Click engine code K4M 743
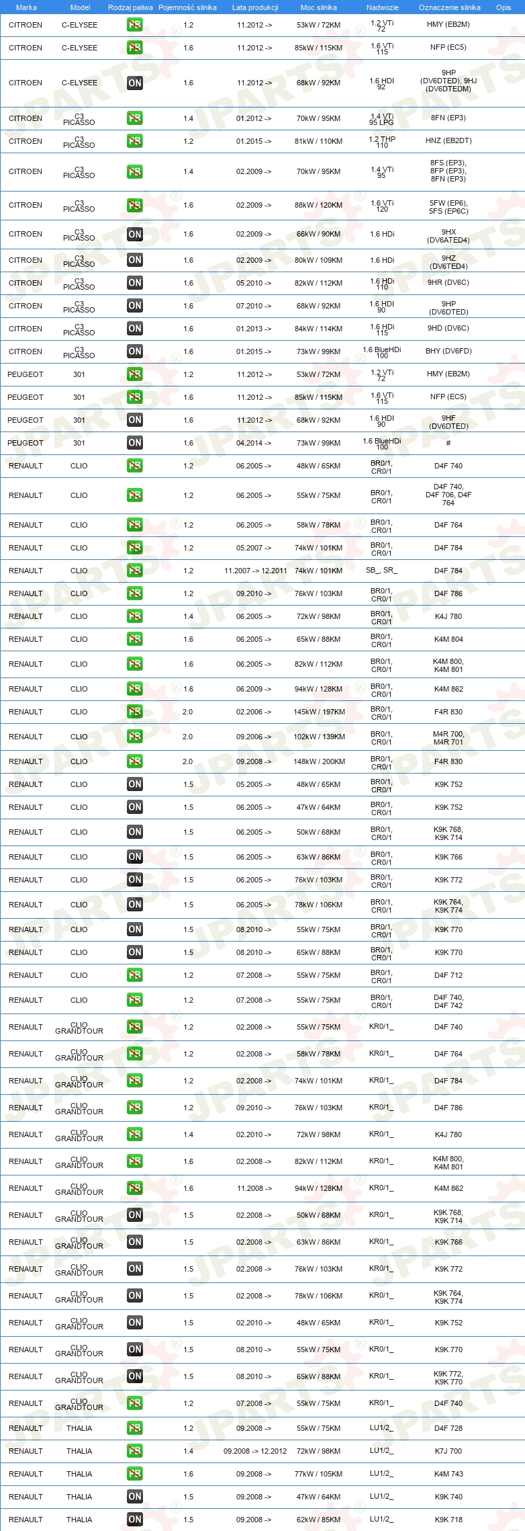 448,1474
